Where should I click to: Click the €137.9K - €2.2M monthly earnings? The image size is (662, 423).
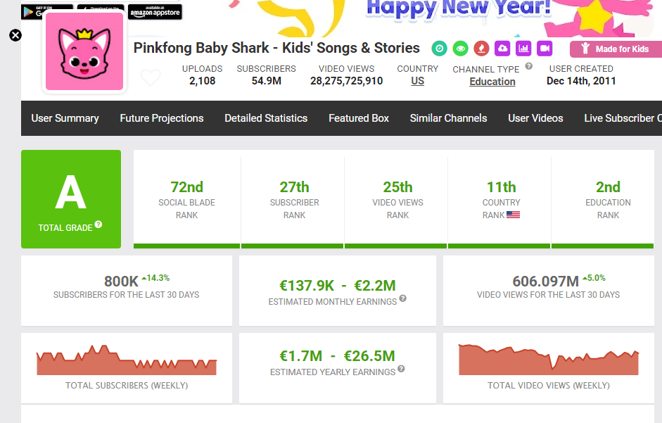(x=338, y=286)
